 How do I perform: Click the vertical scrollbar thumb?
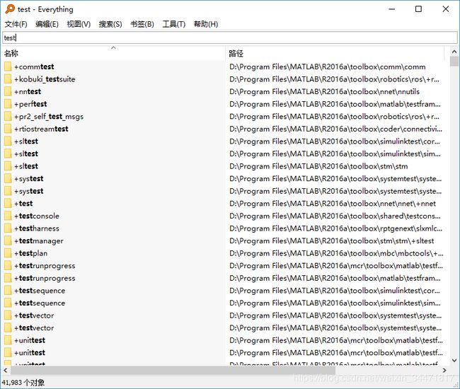(454, 62)
